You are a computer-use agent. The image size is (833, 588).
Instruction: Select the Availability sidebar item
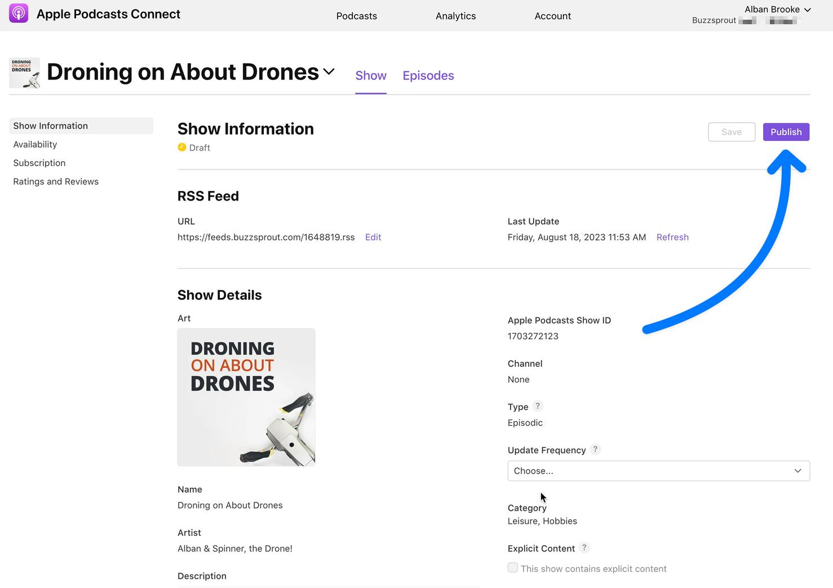pyautogui.click(x=35, y=144)
